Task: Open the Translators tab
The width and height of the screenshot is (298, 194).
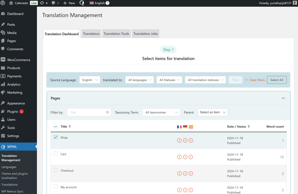Action: (x=91, y=33)
